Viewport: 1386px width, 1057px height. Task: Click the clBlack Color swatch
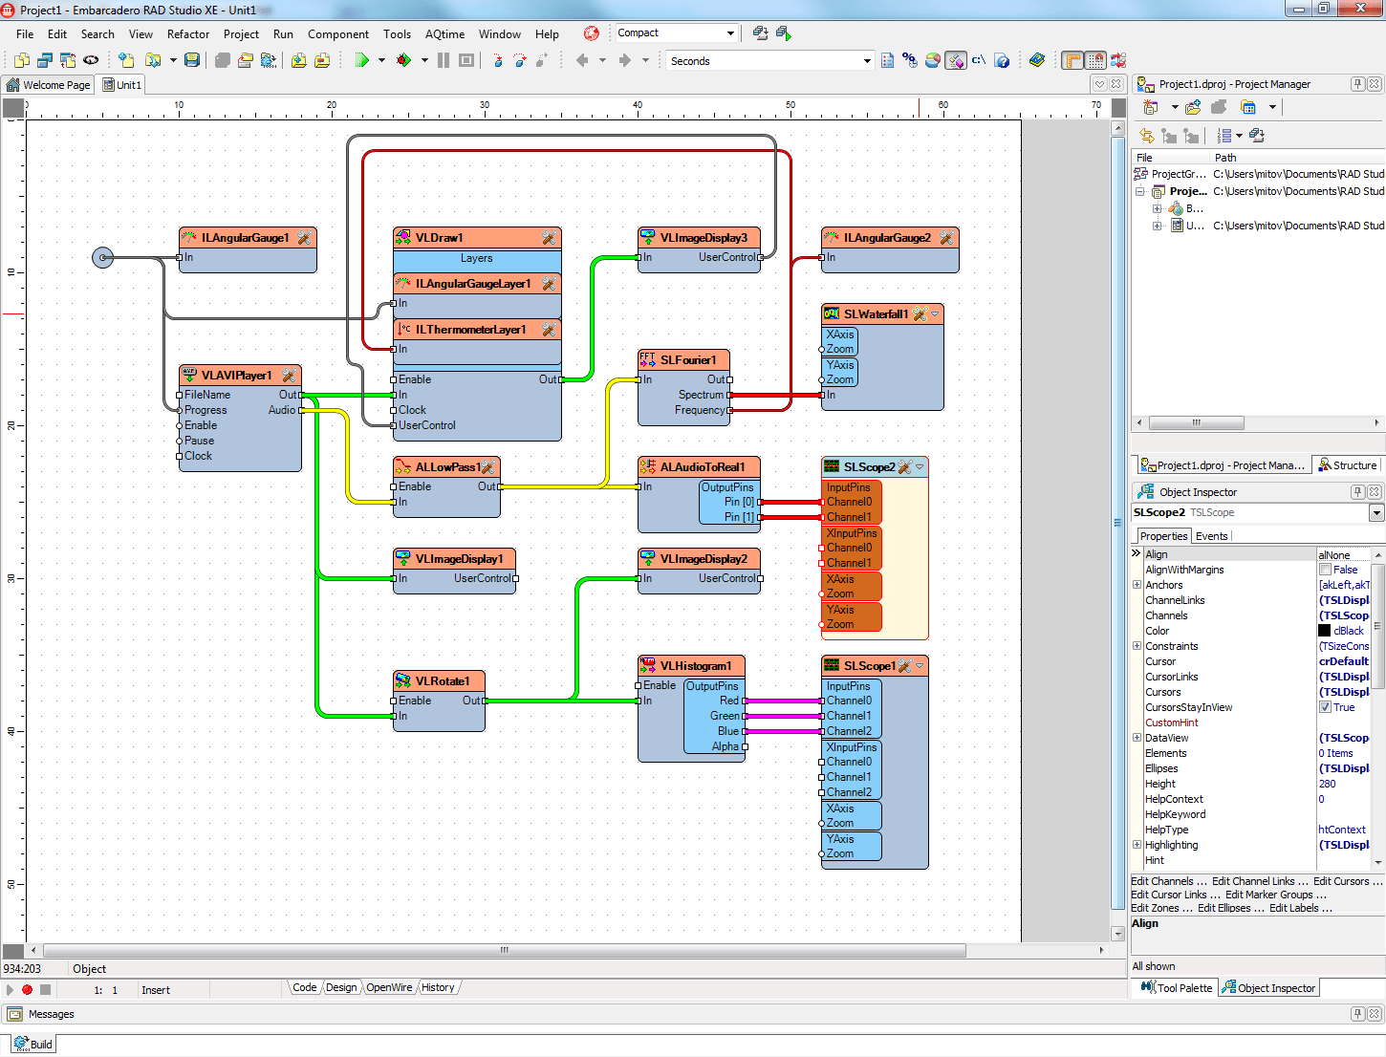(1326, 631)
